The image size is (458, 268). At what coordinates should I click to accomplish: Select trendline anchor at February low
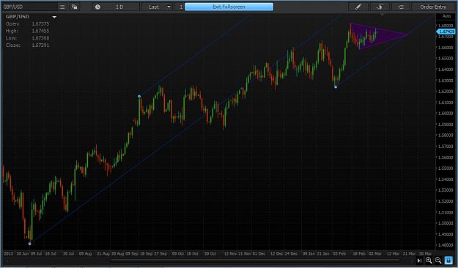pyautogui.click(x=336, y=87)
